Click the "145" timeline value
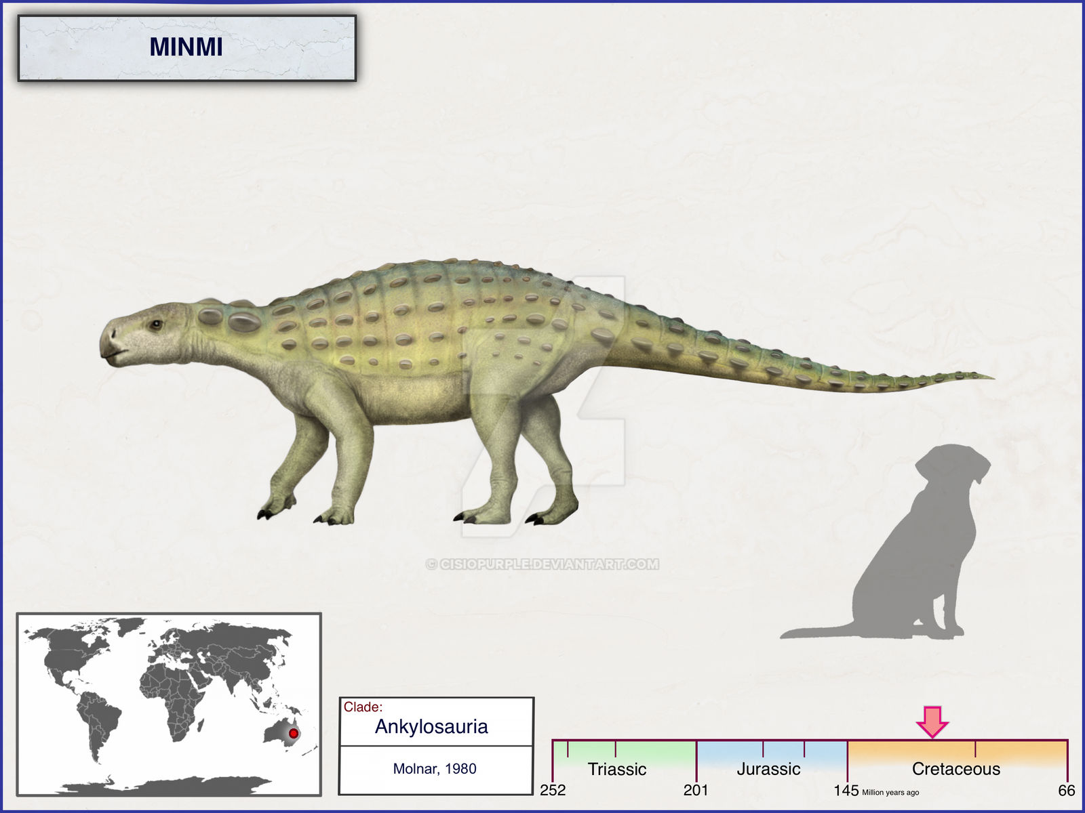 (846, 790)
